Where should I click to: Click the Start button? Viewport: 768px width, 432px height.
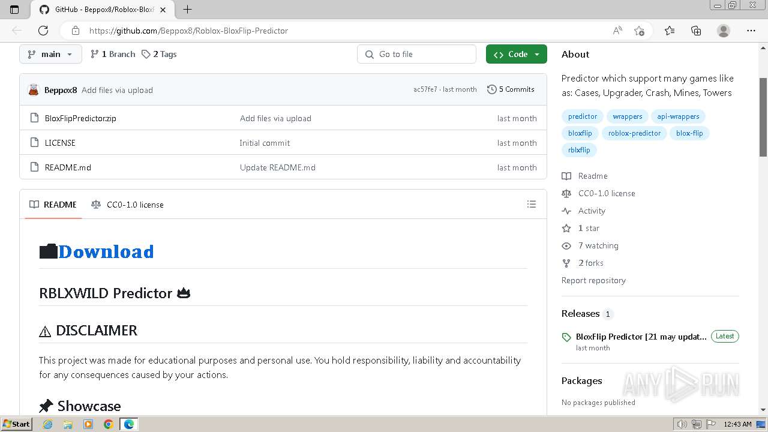pos(16,424)
